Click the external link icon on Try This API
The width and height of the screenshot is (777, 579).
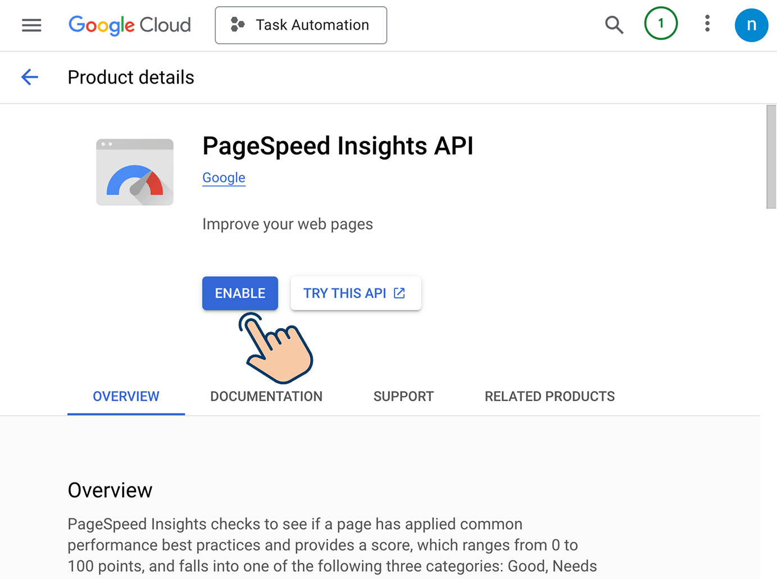(399, 293)
